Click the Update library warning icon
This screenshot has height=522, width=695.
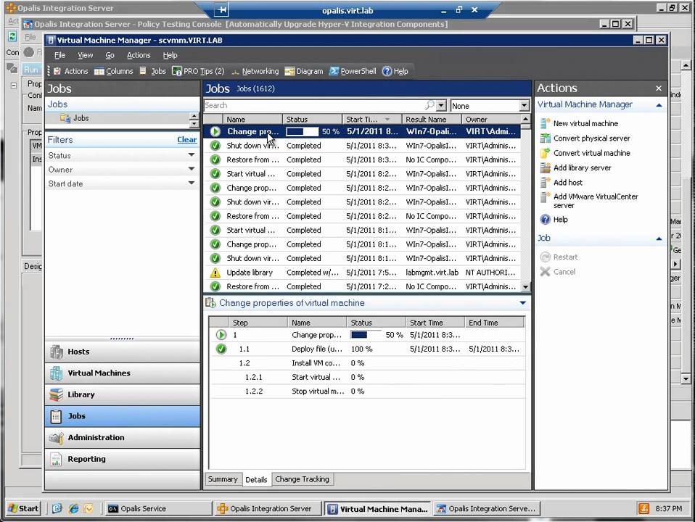pyautogui.click(x=215, y=273)
